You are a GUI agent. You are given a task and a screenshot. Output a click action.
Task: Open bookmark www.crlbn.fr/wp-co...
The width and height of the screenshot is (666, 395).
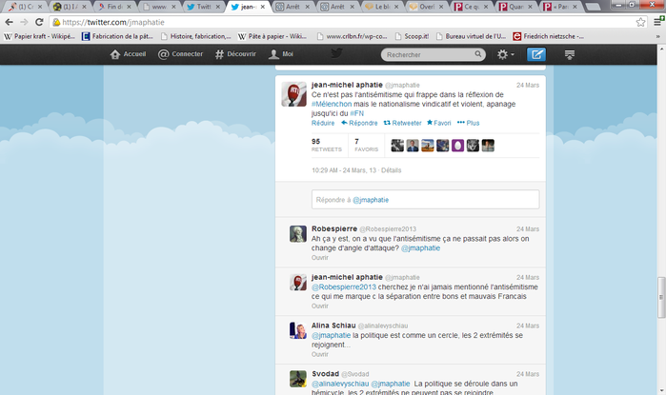click(x=353, y=36)
